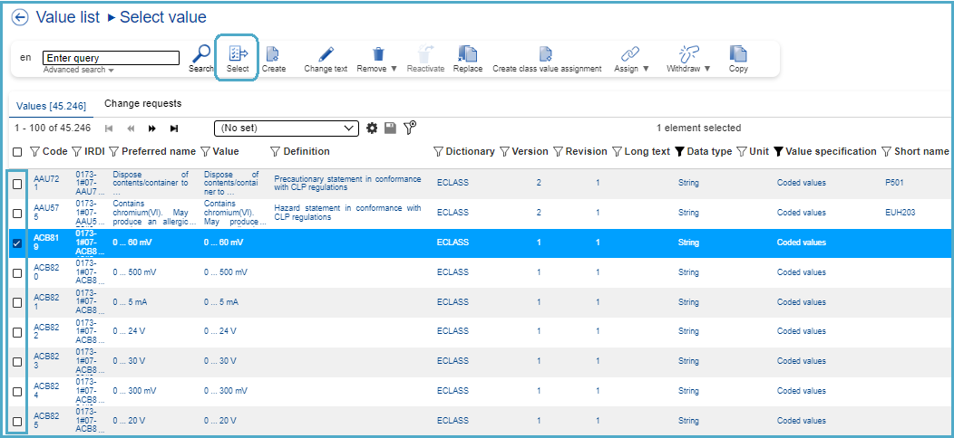
Task: Click the Copy icon in toolbar
Action: pyautogui.click(x=738, y=53)
